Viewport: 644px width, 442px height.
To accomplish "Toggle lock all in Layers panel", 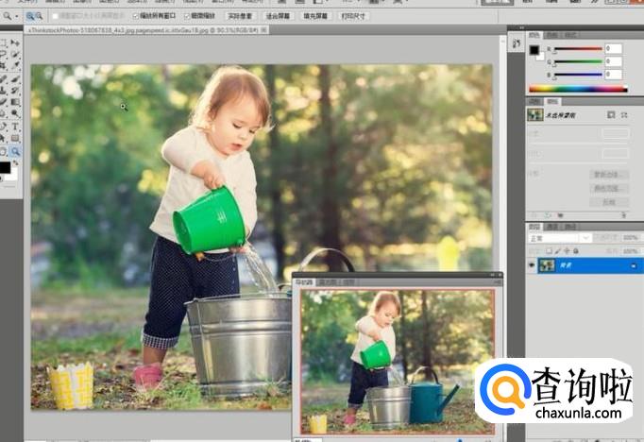I will (x=576, y=250).
